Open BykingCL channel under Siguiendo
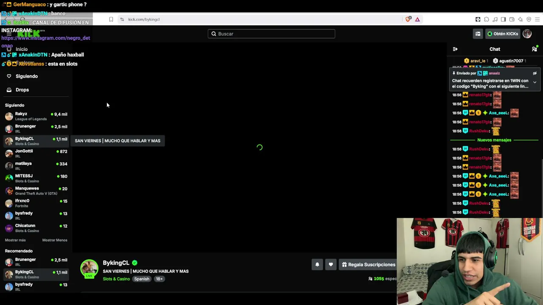Viewport: 543px width, 305px height. point(36,141)
